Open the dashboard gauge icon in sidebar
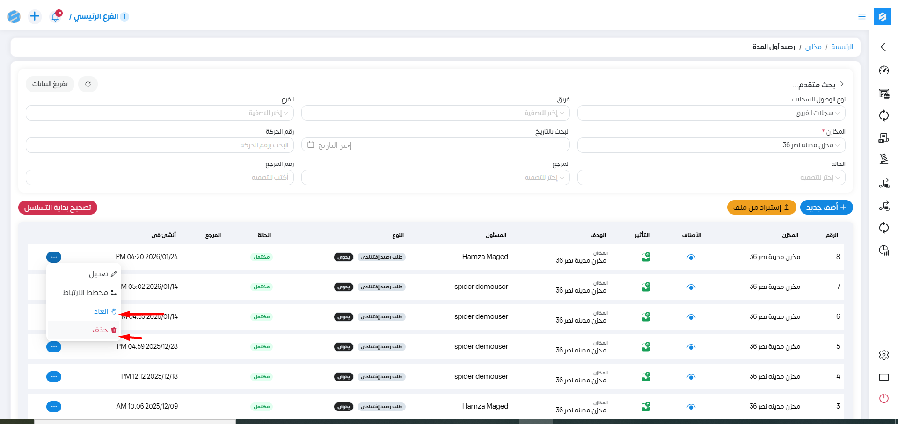Screen dimensions: 898x424 click(883, 70)
